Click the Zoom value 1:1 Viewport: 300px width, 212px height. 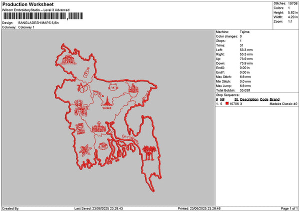point(290,21)
